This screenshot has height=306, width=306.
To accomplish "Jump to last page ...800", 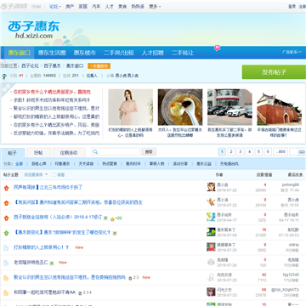I will click(x=280, y=152).
